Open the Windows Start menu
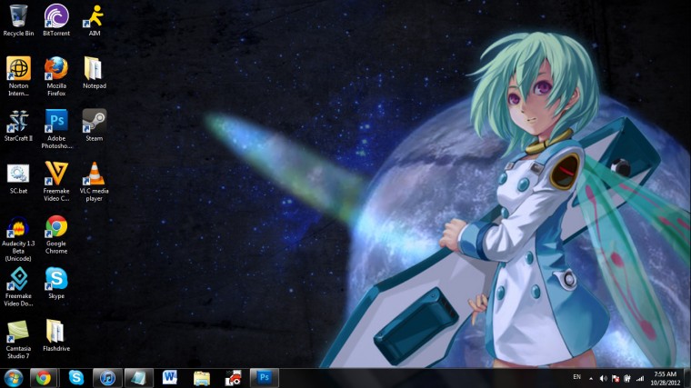 (x=14, y=378)
